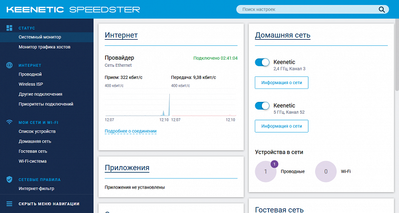This screenshot has height=213, width=399.
Task: Click the 2,4 ГГц, Канал 3 text
Action: (290, 69)
